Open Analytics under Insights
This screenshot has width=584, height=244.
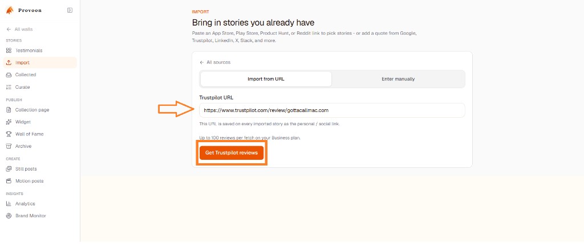40,204
